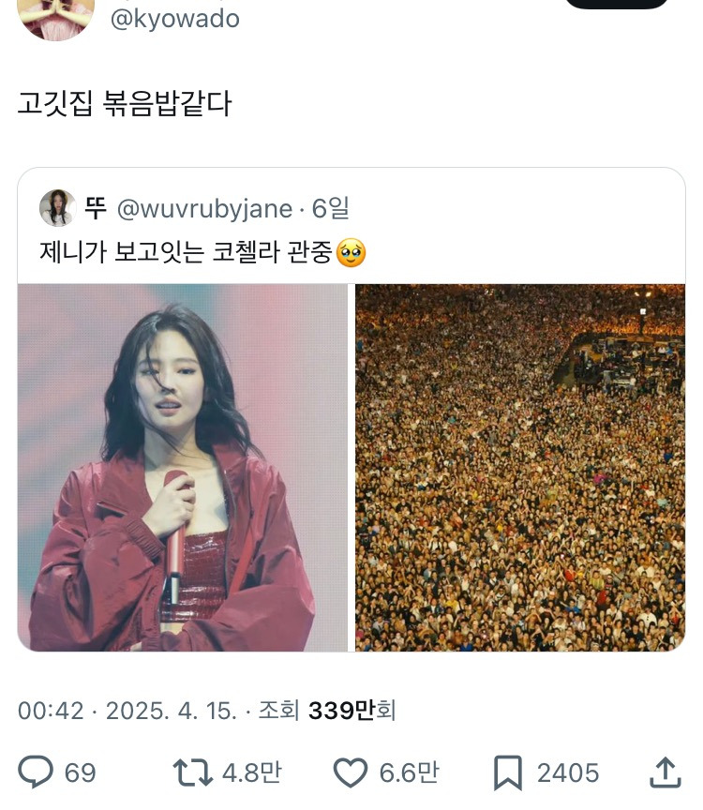
Task: View the 4.8만 retweets count
Action: pos(252,772)
